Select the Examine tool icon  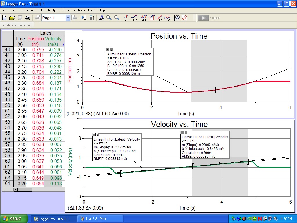(126, 17)
